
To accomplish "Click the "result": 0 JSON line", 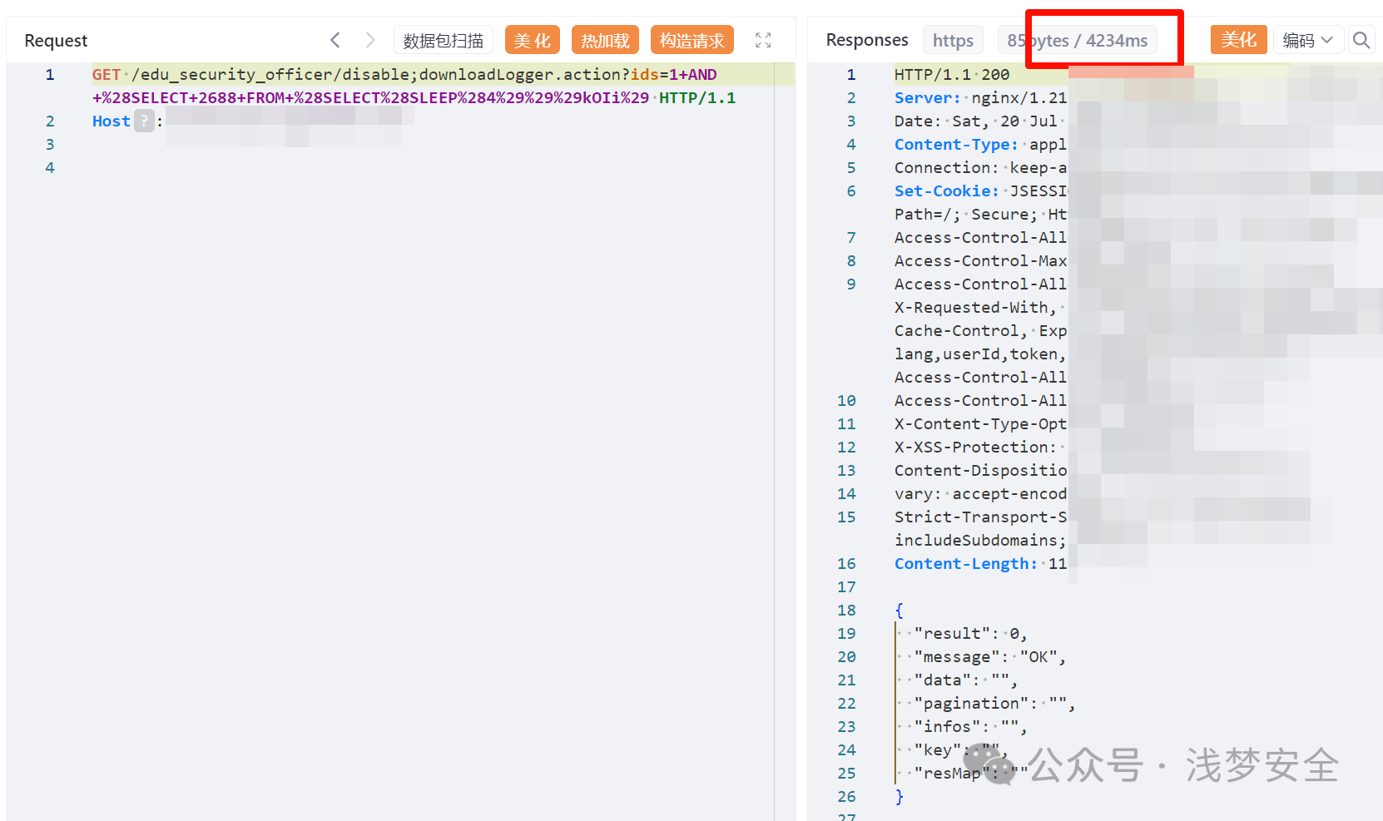I will point(970,633).
